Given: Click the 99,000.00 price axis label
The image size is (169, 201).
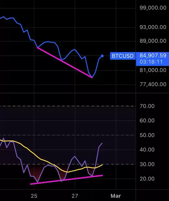Looking at the screenshot, I should [153, 8].
